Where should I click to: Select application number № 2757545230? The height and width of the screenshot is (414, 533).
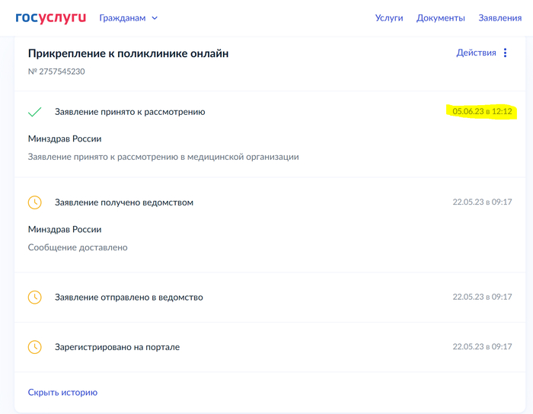(x=56, y=72)
